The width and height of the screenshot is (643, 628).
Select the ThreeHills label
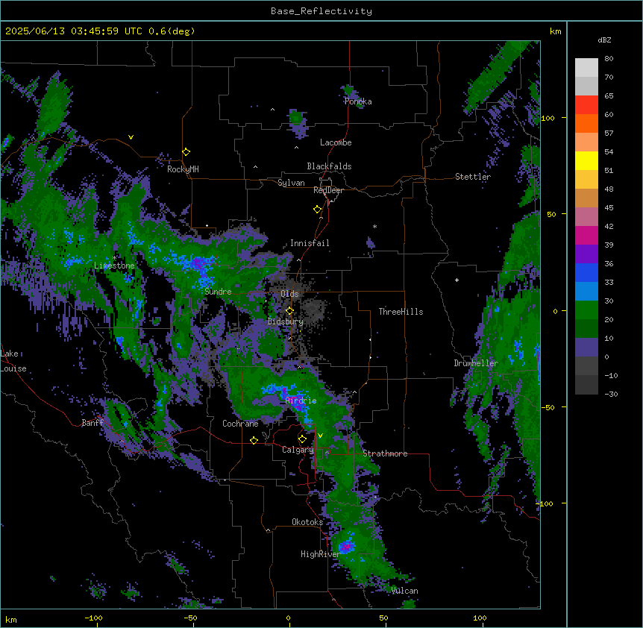click(401, 312)
